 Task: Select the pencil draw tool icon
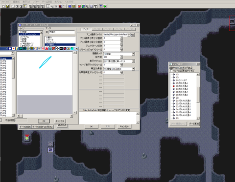[48, 6]
